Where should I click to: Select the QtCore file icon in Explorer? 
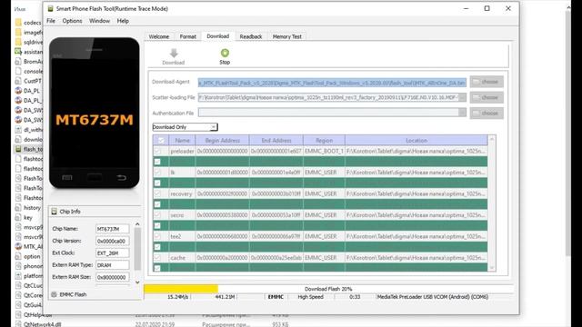click(18, 295)
